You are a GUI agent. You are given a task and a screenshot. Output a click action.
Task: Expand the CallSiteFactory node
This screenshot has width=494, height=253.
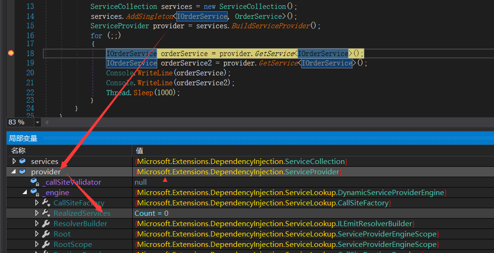[37, 203]
